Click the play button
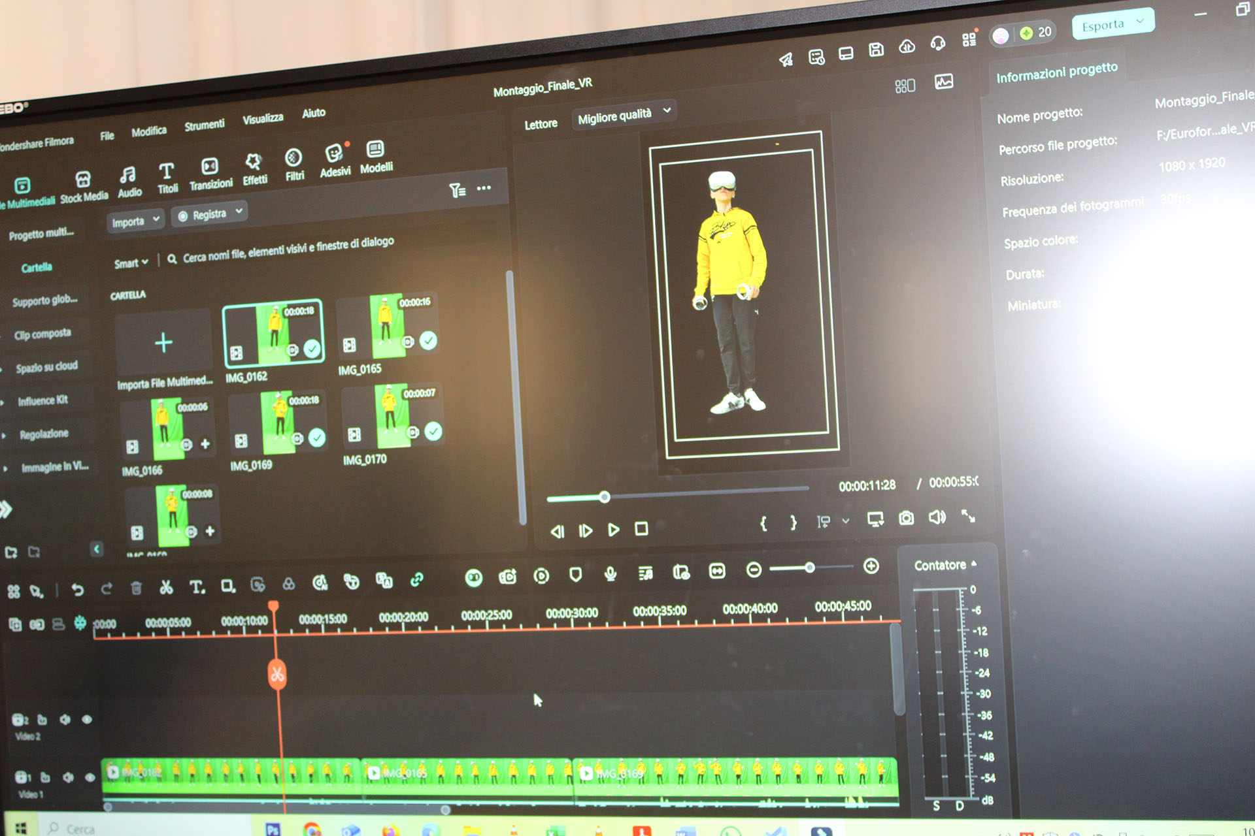The width and height of the screenshot is (1255, 836). (613, 530)
